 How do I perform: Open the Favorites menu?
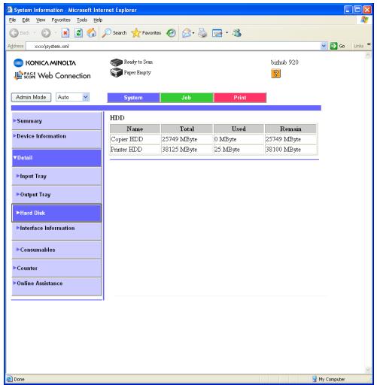61,20
